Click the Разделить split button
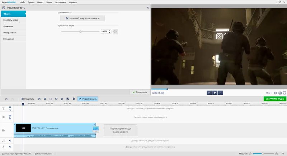 (28, 99)
